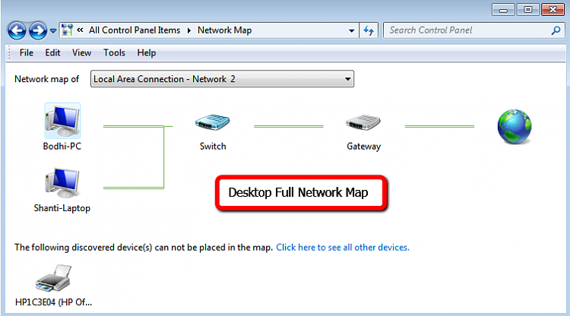Click the Bodhi-PC label text

62,147
